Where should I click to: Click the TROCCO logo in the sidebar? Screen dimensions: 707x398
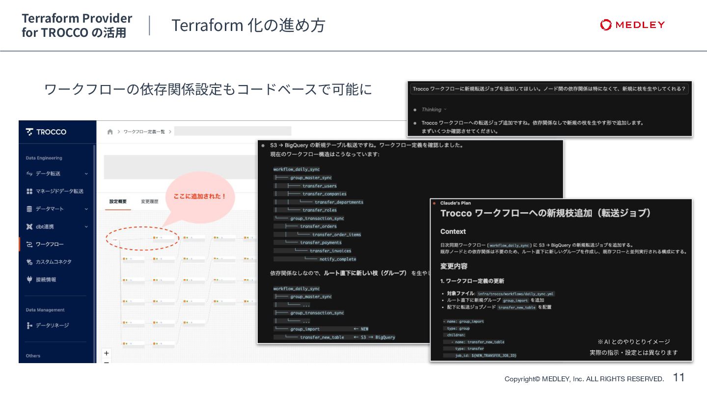[46, 132]
